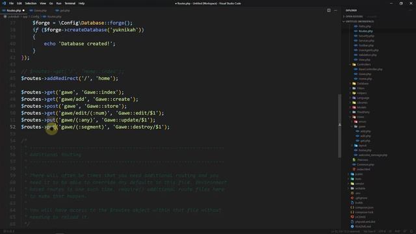Open View.php in the Explorer tree
416x234 pixels.
tap(364, 60)
